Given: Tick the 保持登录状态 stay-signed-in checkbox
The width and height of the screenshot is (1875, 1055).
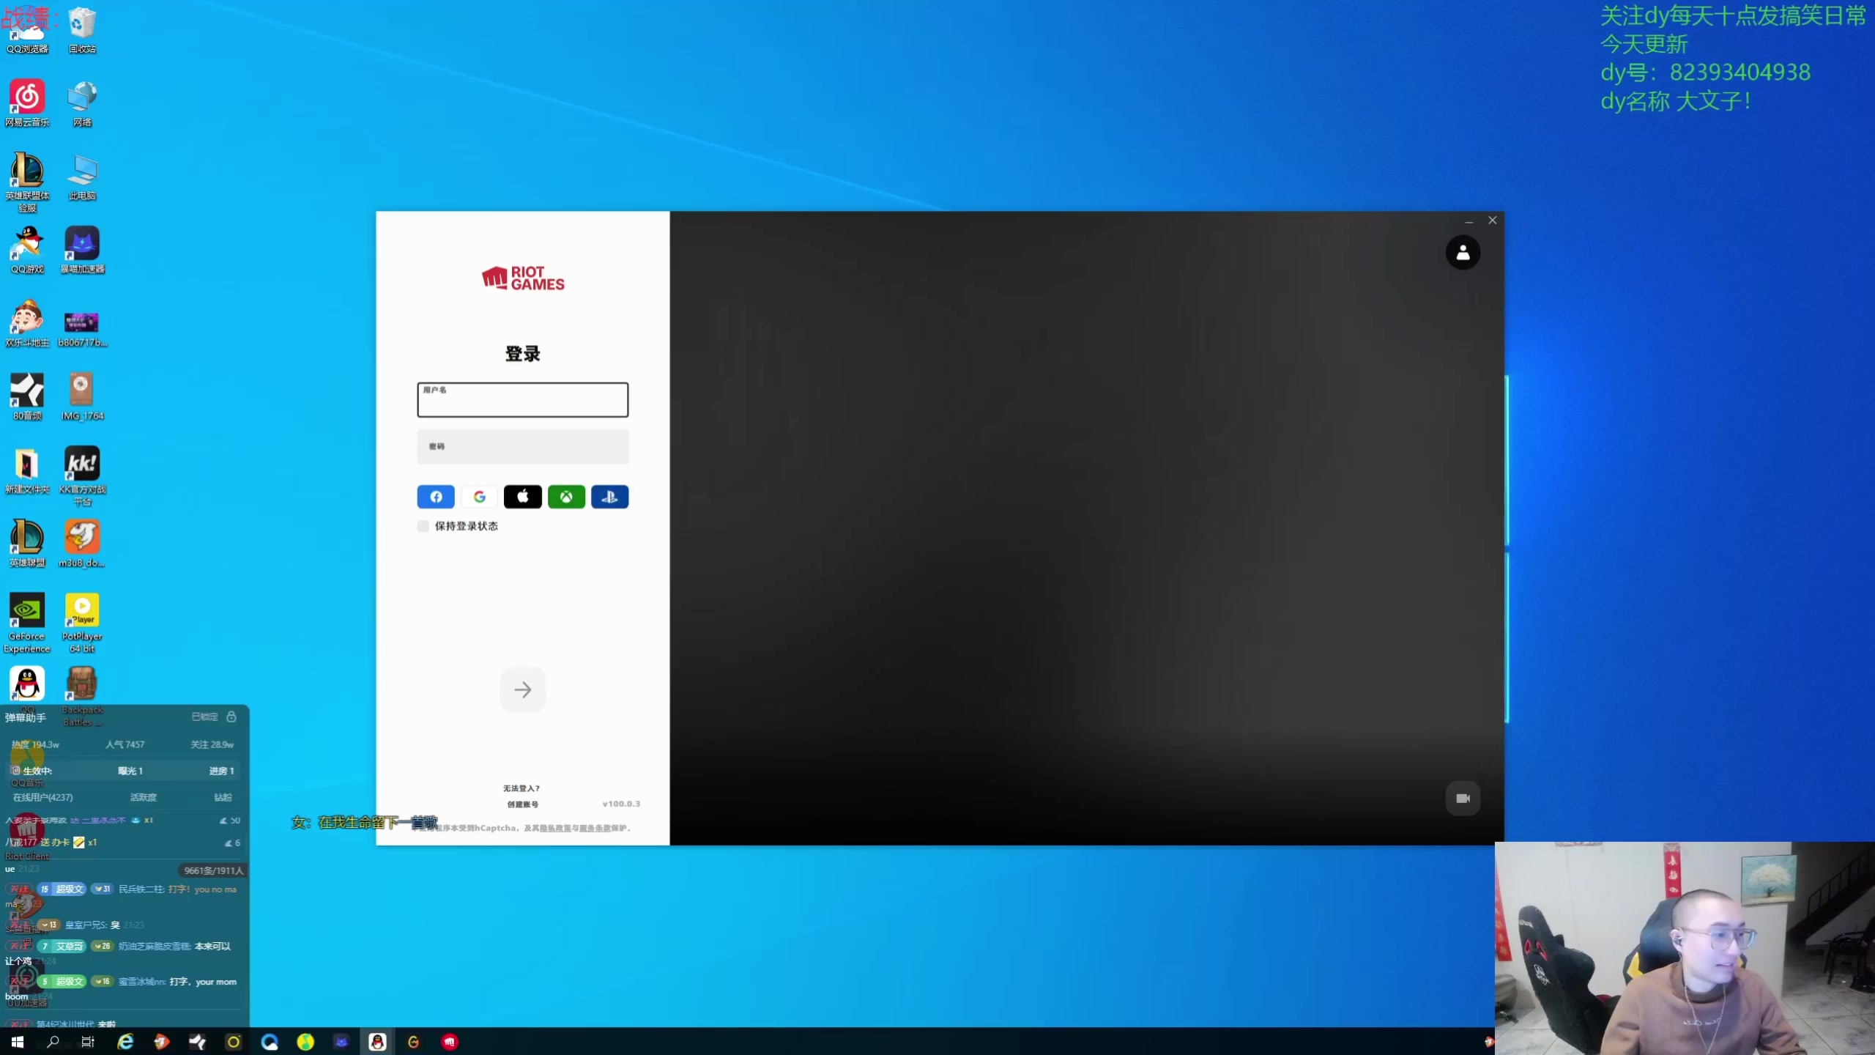Looking at the screenshot, I should pos(423,526).
